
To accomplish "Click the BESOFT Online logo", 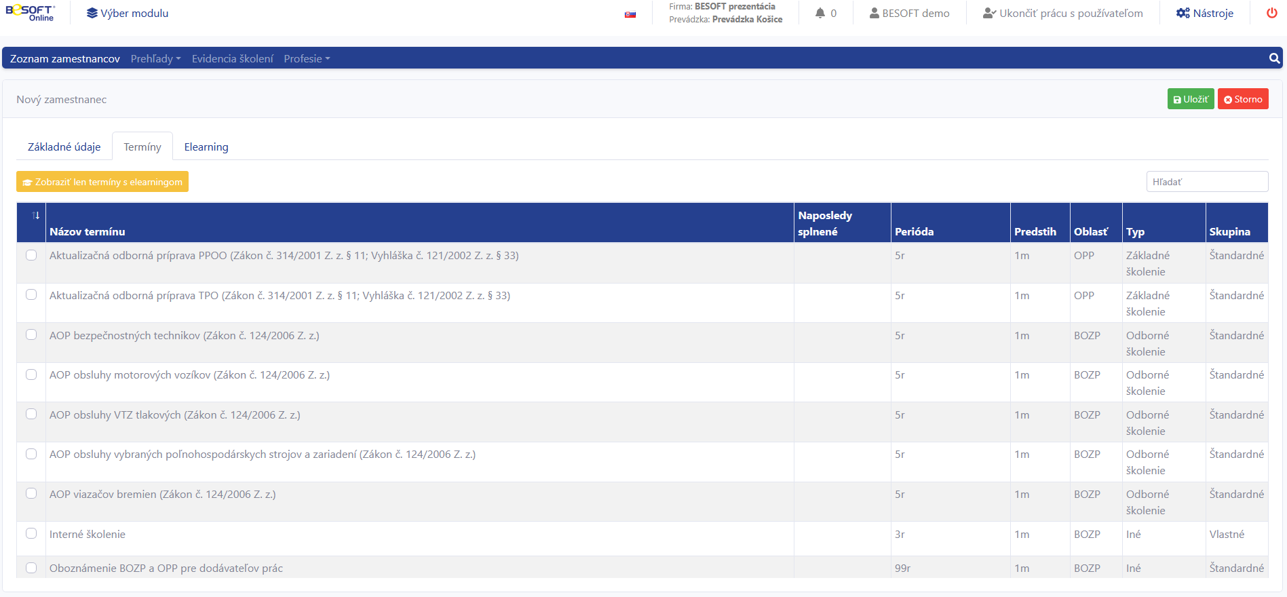I will coord(30,13).
